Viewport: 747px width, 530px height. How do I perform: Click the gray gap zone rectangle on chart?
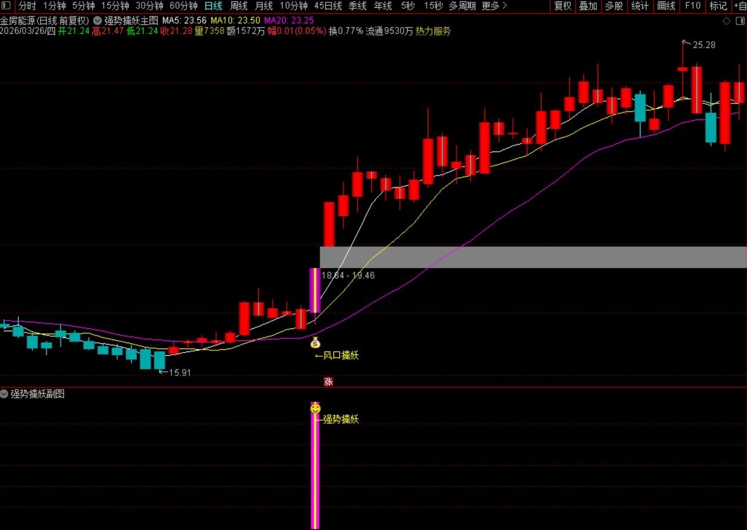tap(533, 257)
